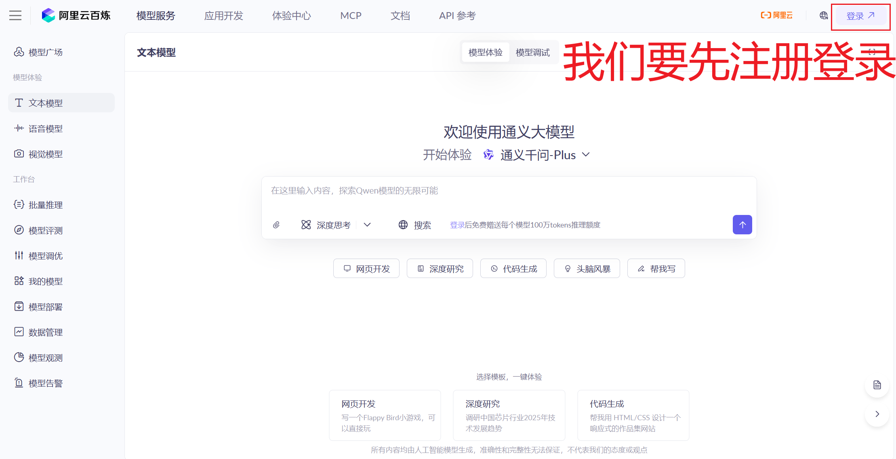Click the 登录 login button
The height and width of the screenshot is (459, 896).
(860, 16)
